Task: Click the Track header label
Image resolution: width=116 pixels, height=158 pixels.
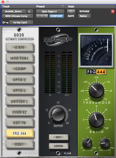Action: (6, 6)
